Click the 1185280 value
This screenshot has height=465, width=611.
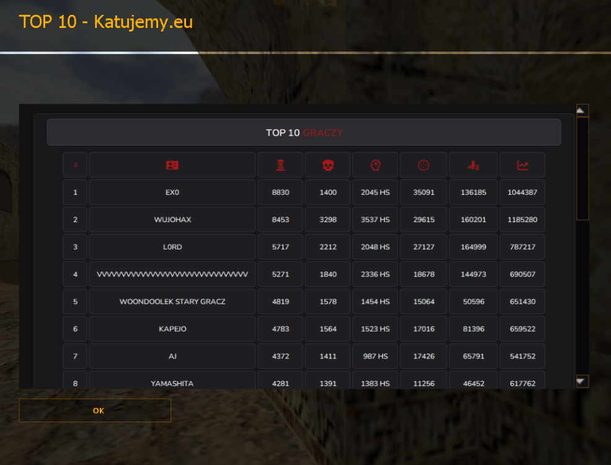522,219
